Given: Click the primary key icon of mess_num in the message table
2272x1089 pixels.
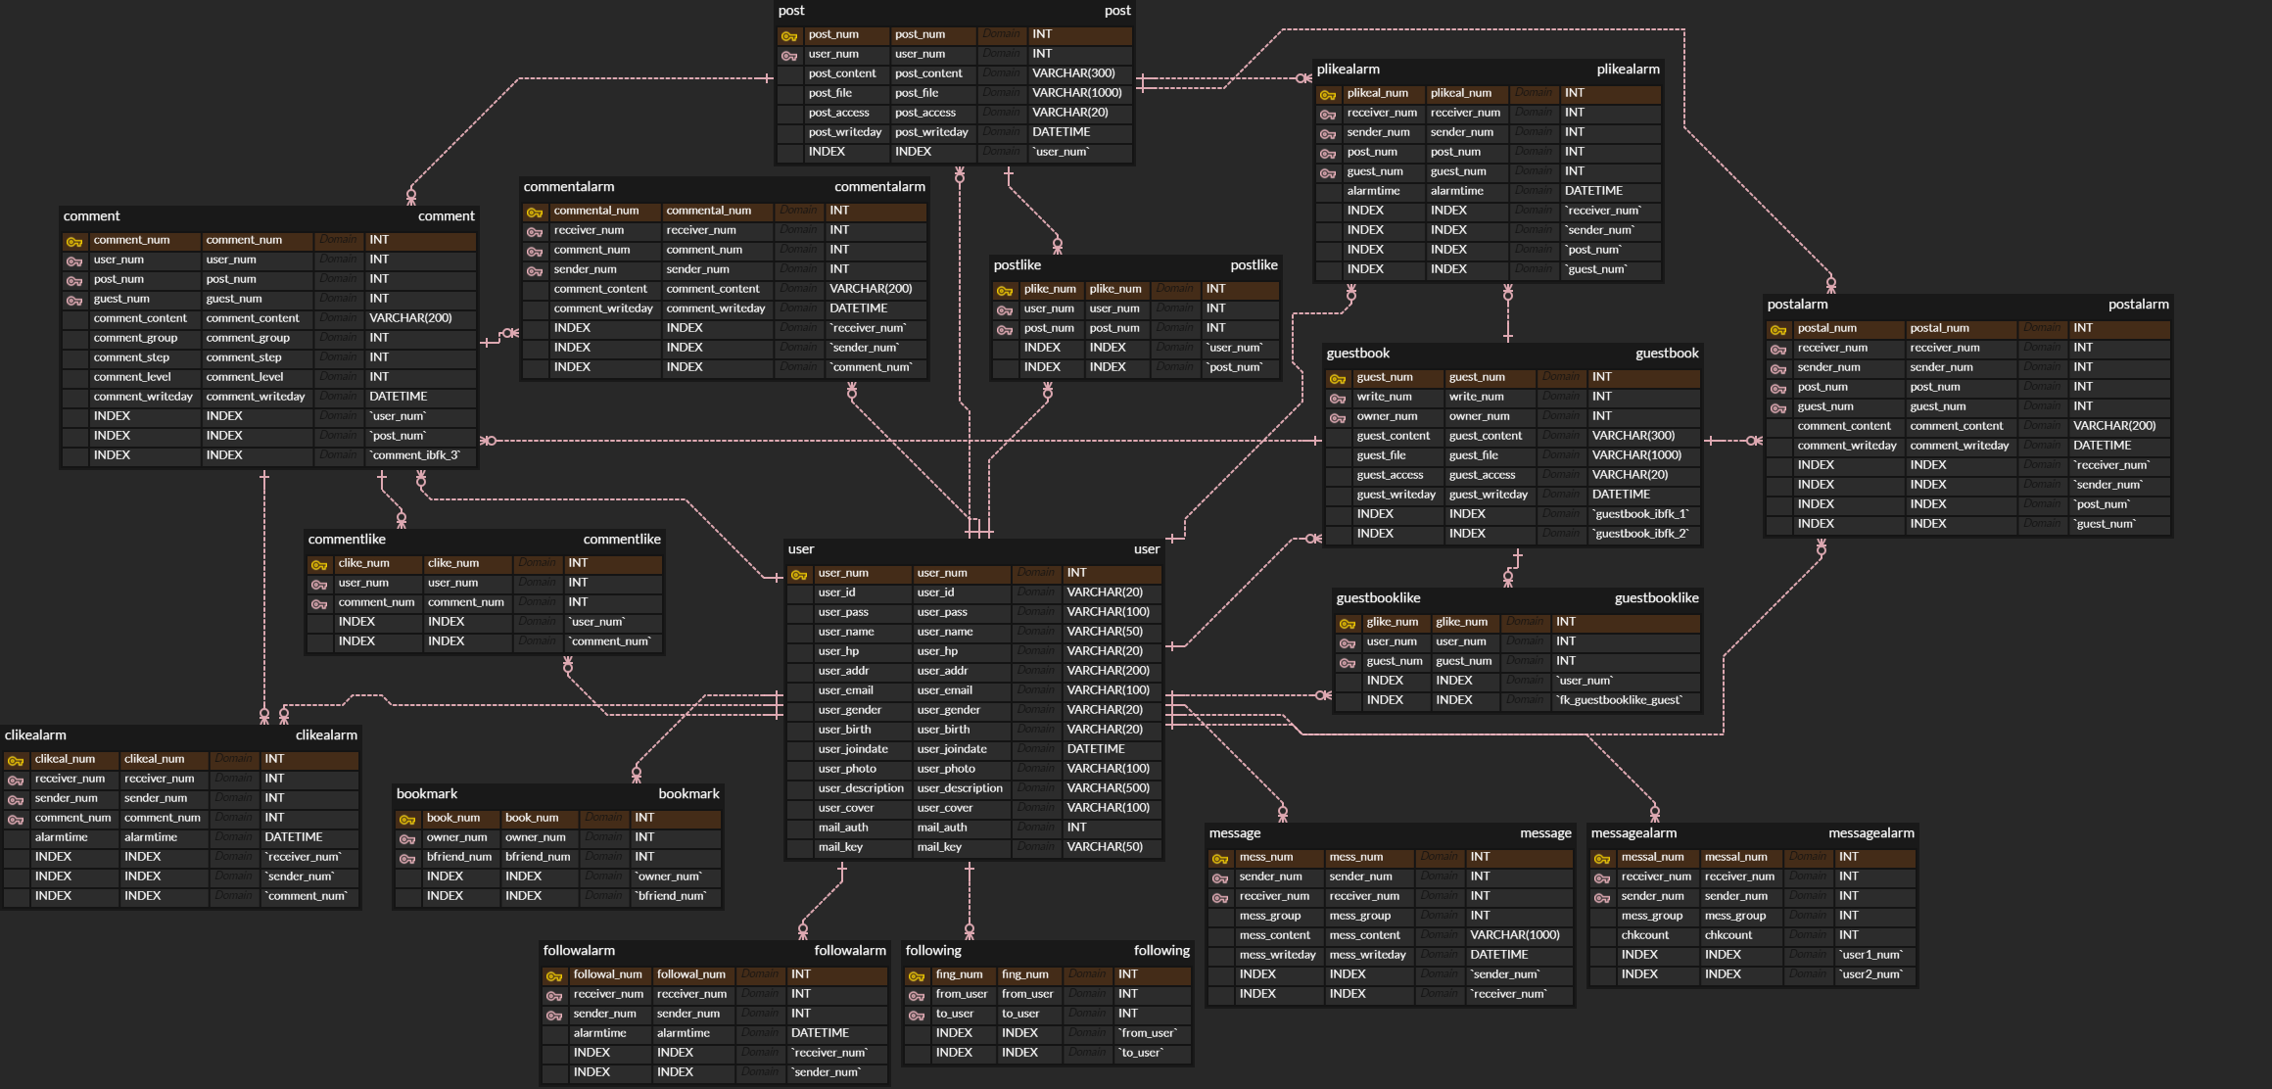Looking at the screenshot, I should (1220, 858).
